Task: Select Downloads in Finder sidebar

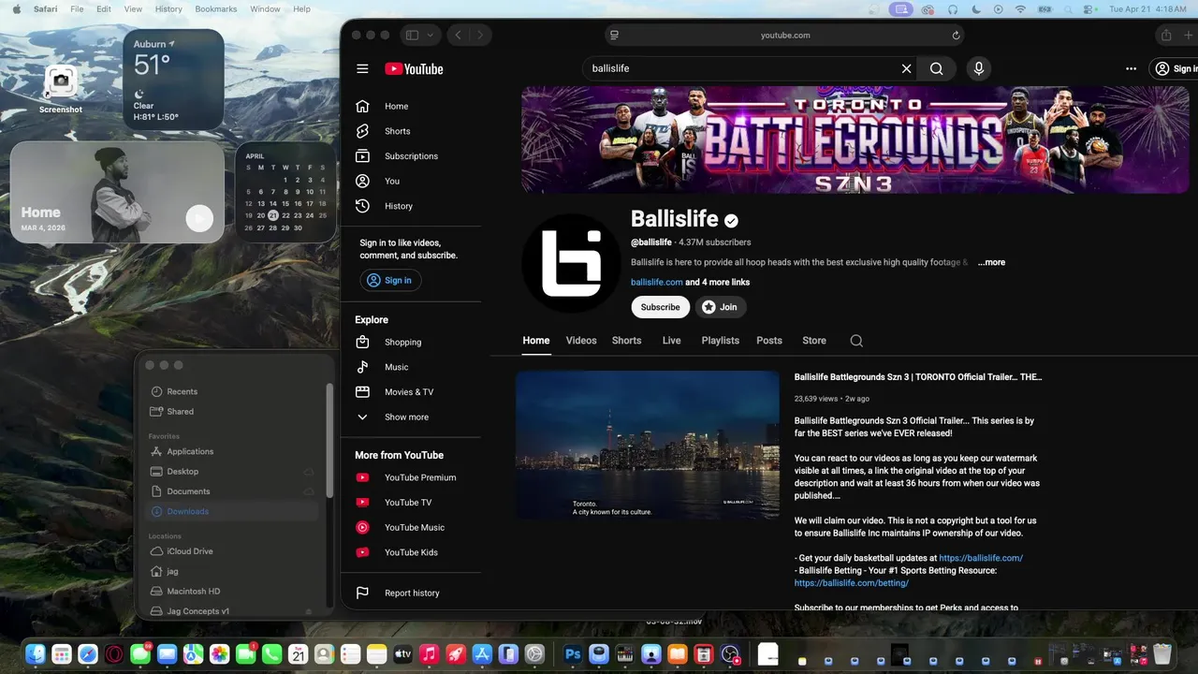Action: coord(231,511)
